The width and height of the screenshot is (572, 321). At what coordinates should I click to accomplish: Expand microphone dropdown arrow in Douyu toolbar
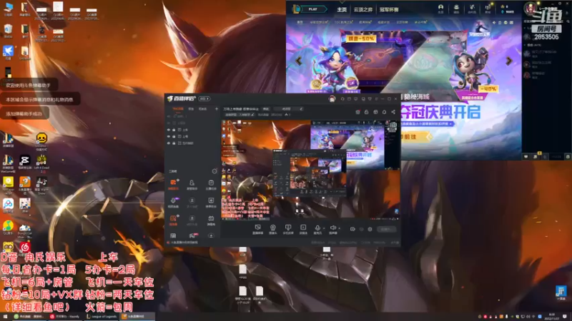pyautogui.click(x=324, y=228)
